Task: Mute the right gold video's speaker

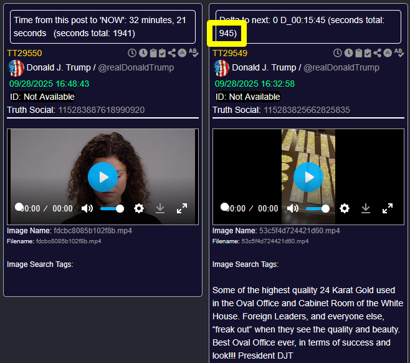Action: click(x=293, y=208)
